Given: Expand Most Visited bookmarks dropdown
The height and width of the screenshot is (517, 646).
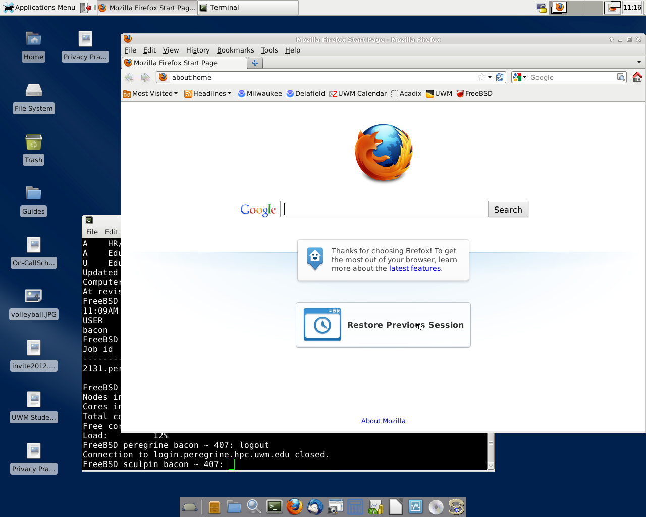Looking at the screenshot, I should (151, 93).
